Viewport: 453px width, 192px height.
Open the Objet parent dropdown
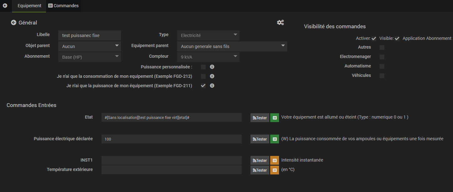[x=89, y=46]
